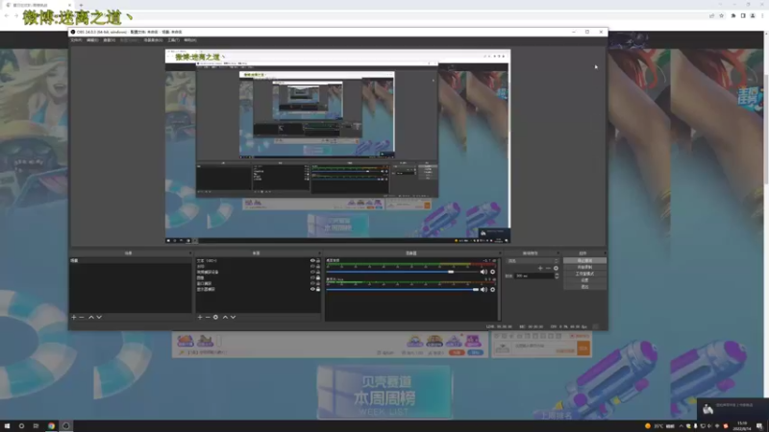Open the 文件(F) menu in OBS
769x432 pixels.
pos(77,40)
